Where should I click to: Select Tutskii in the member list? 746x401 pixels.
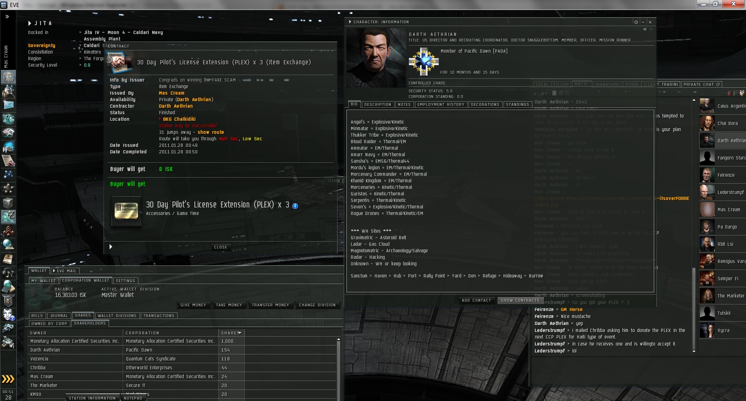723,313
